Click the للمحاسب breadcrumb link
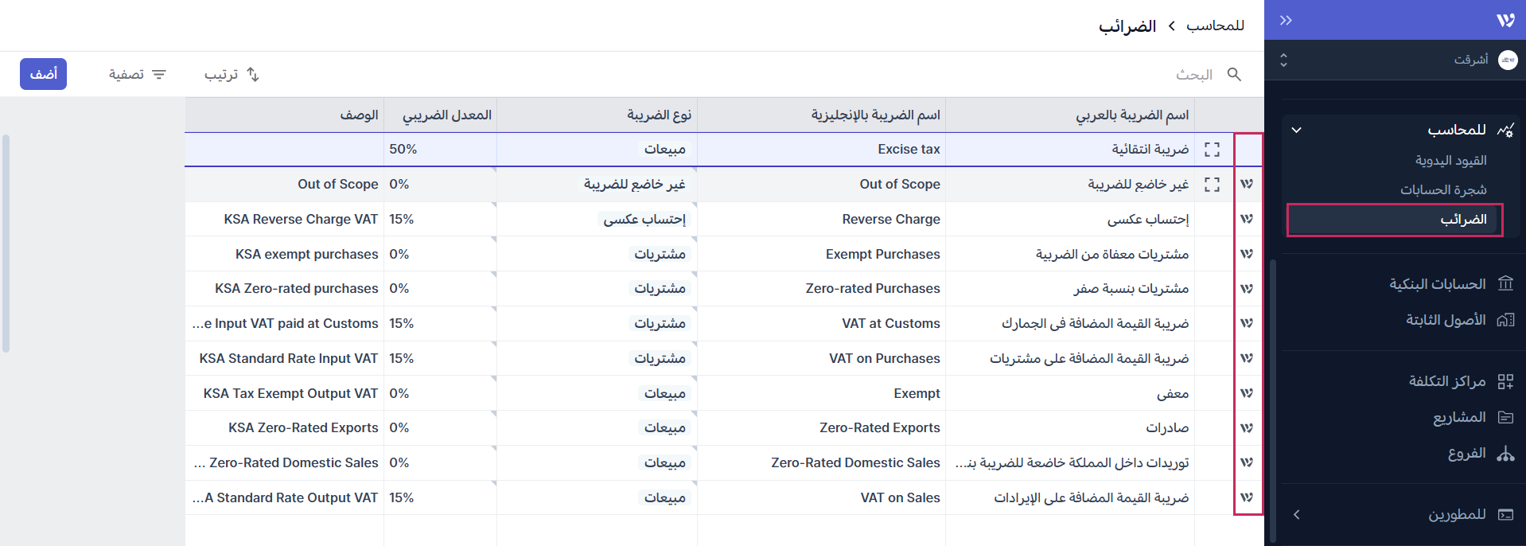Screen dimensions: 1526x546 point(1215,26)
